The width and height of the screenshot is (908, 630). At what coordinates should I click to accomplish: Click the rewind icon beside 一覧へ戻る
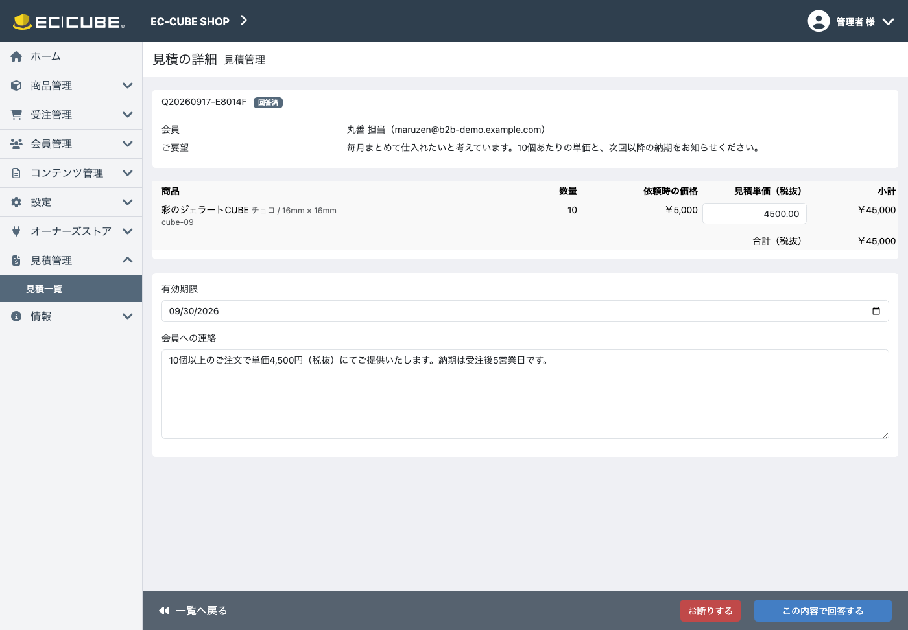164,611
